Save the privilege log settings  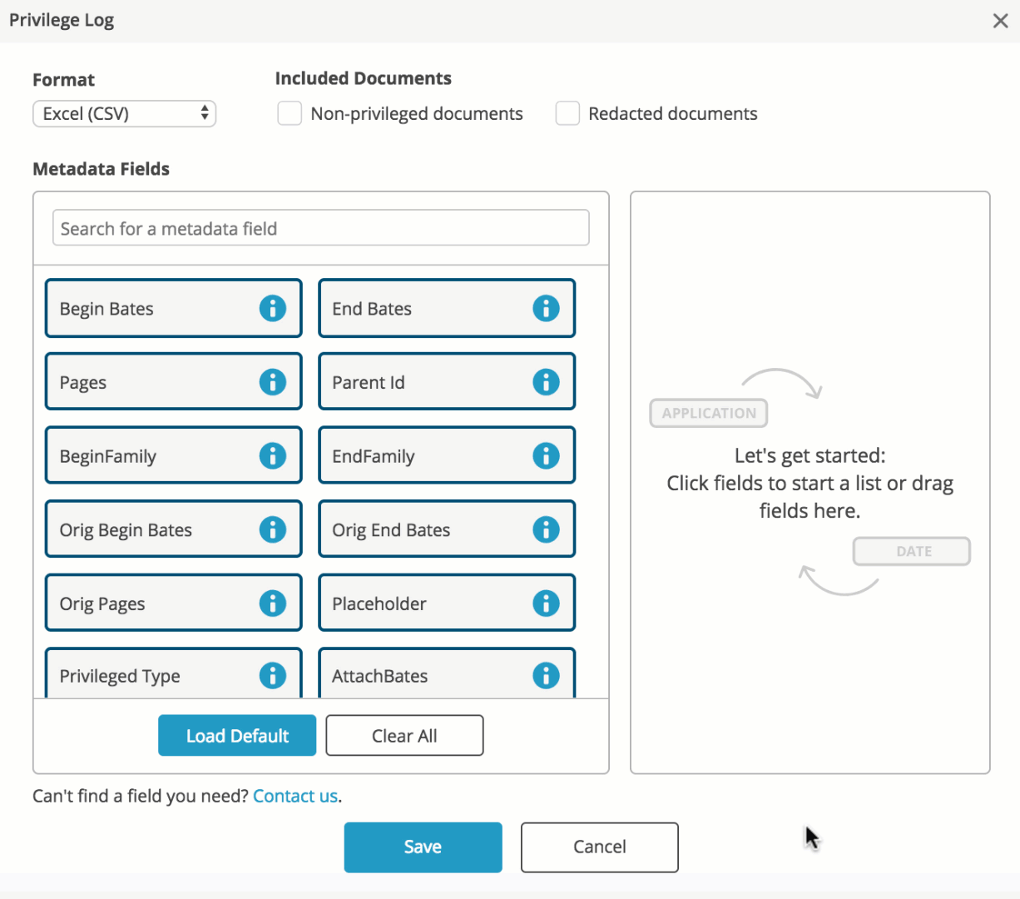(x=423, y=847)
